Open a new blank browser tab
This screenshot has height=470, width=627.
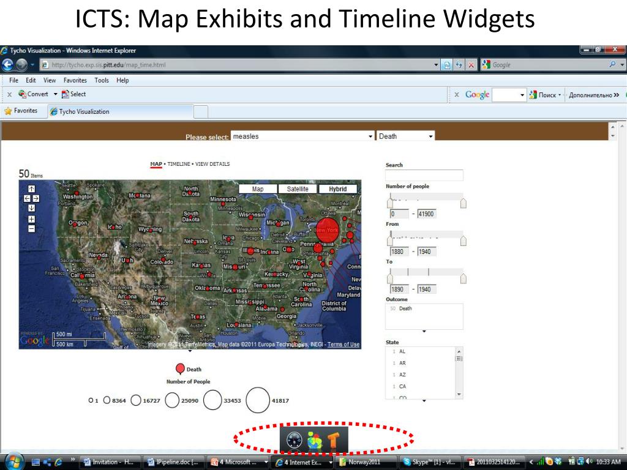[x=201, y=112]
